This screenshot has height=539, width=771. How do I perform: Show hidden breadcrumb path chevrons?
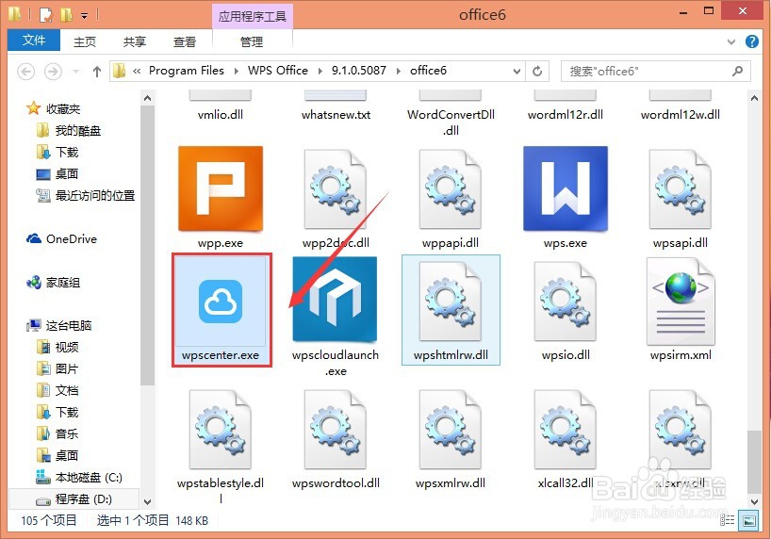[x=137, y=72]
